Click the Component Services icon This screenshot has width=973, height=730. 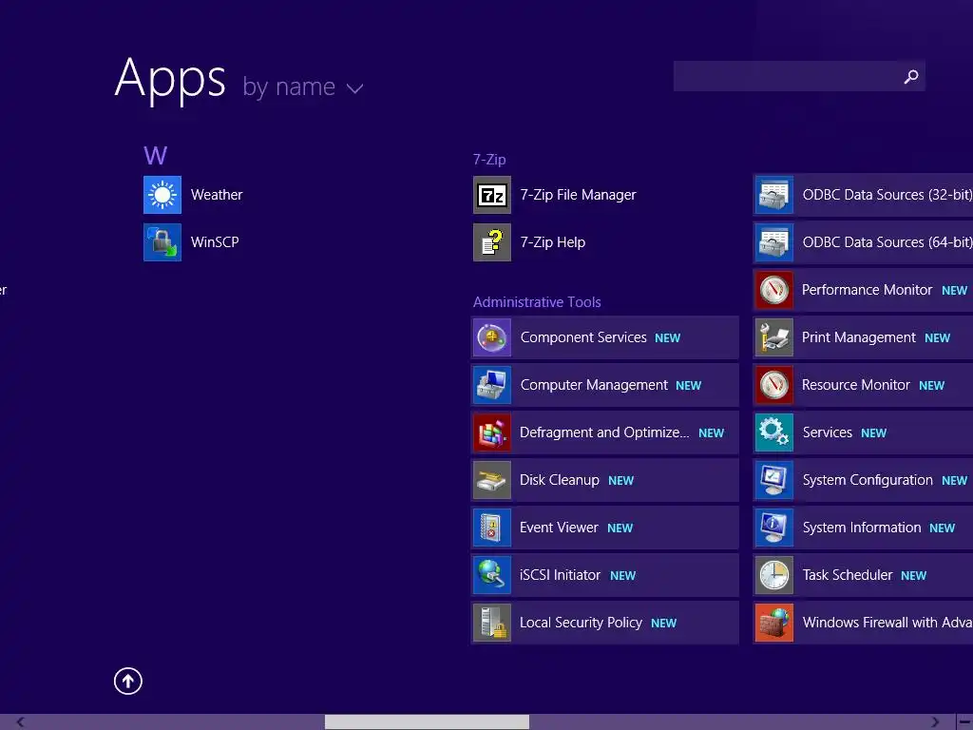tap(492, 337)
